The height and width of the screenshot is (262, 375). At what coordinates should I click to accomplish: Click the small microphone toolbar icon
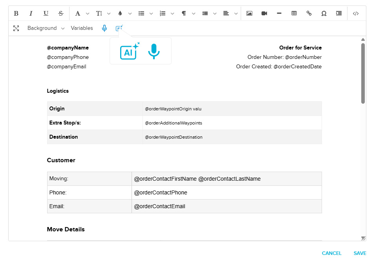(x=104, y=28)
